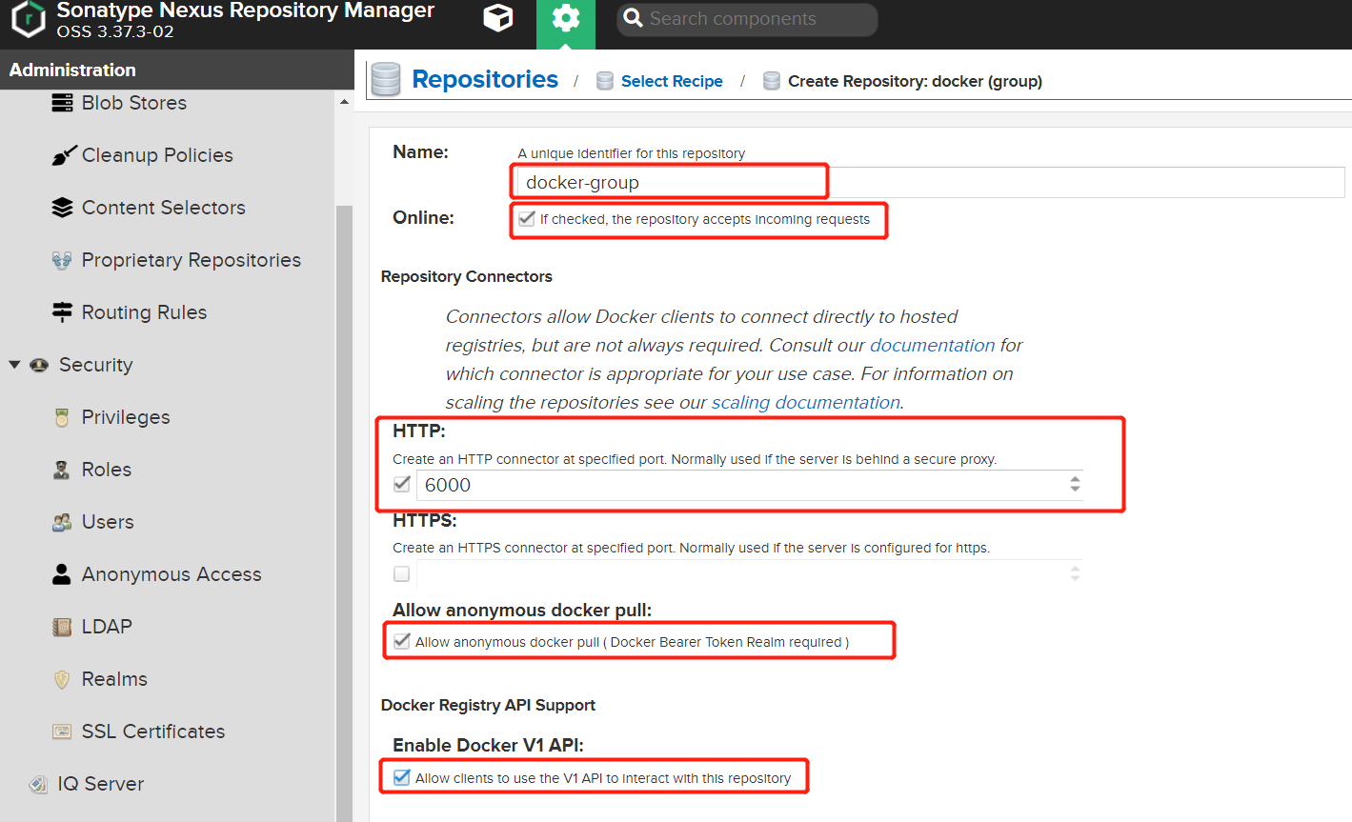Open Blob Stores in sidebar
This screenshot has height=822, width=1352.
[134, 103]
